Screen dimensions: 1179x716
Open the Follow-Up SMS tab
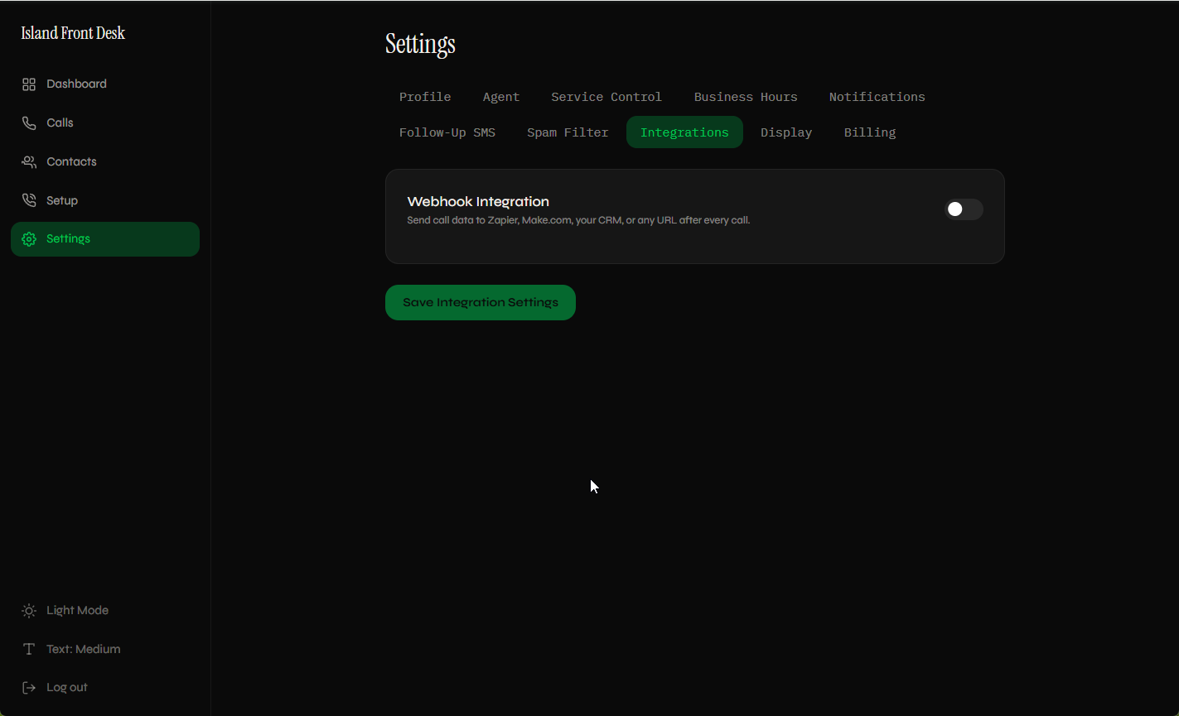(x=447, y=132)
